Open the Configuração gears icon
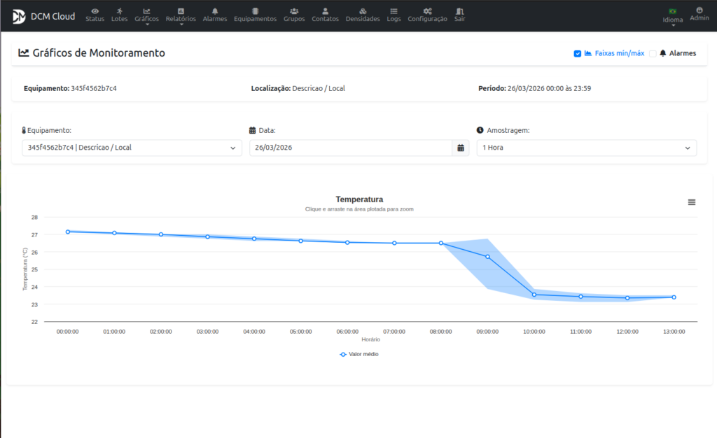 tap(427, 11)
